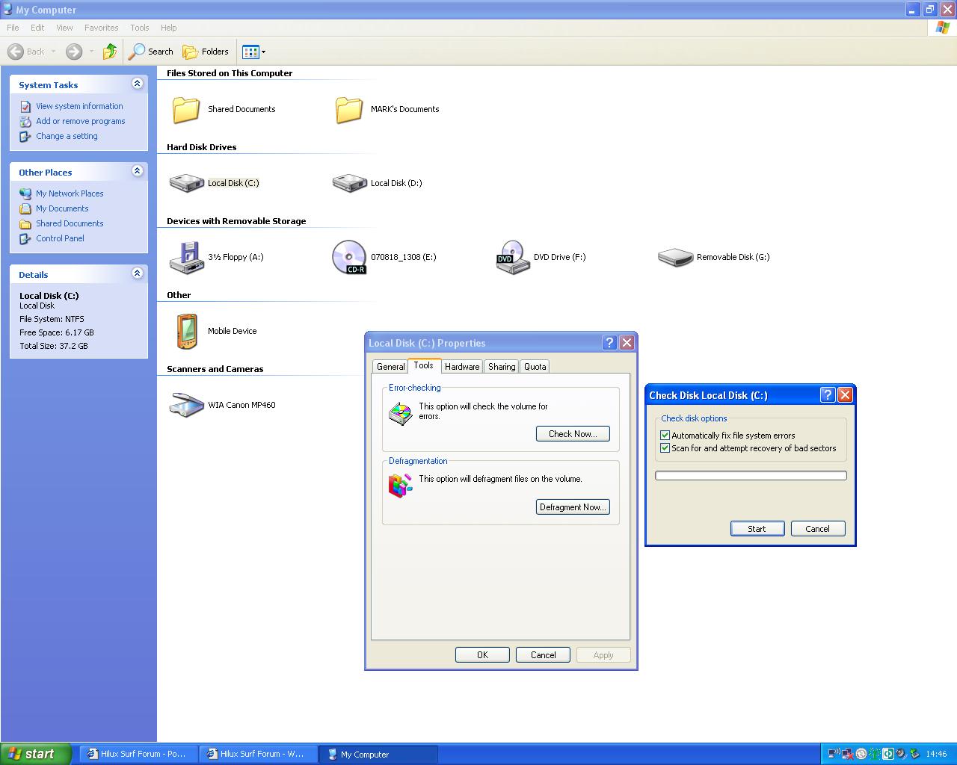Click the DVD Drive (F:) icon
The width and height of the screenshot is (957, 765).
tap(512, 257)
